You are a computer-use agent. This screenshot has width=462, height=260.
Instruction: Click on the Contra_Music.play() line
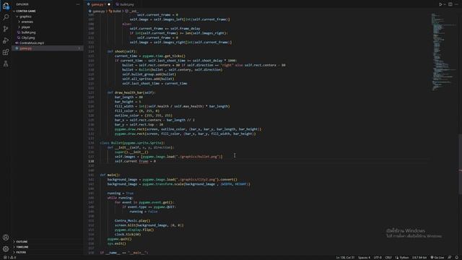click(x=132, y=221)
